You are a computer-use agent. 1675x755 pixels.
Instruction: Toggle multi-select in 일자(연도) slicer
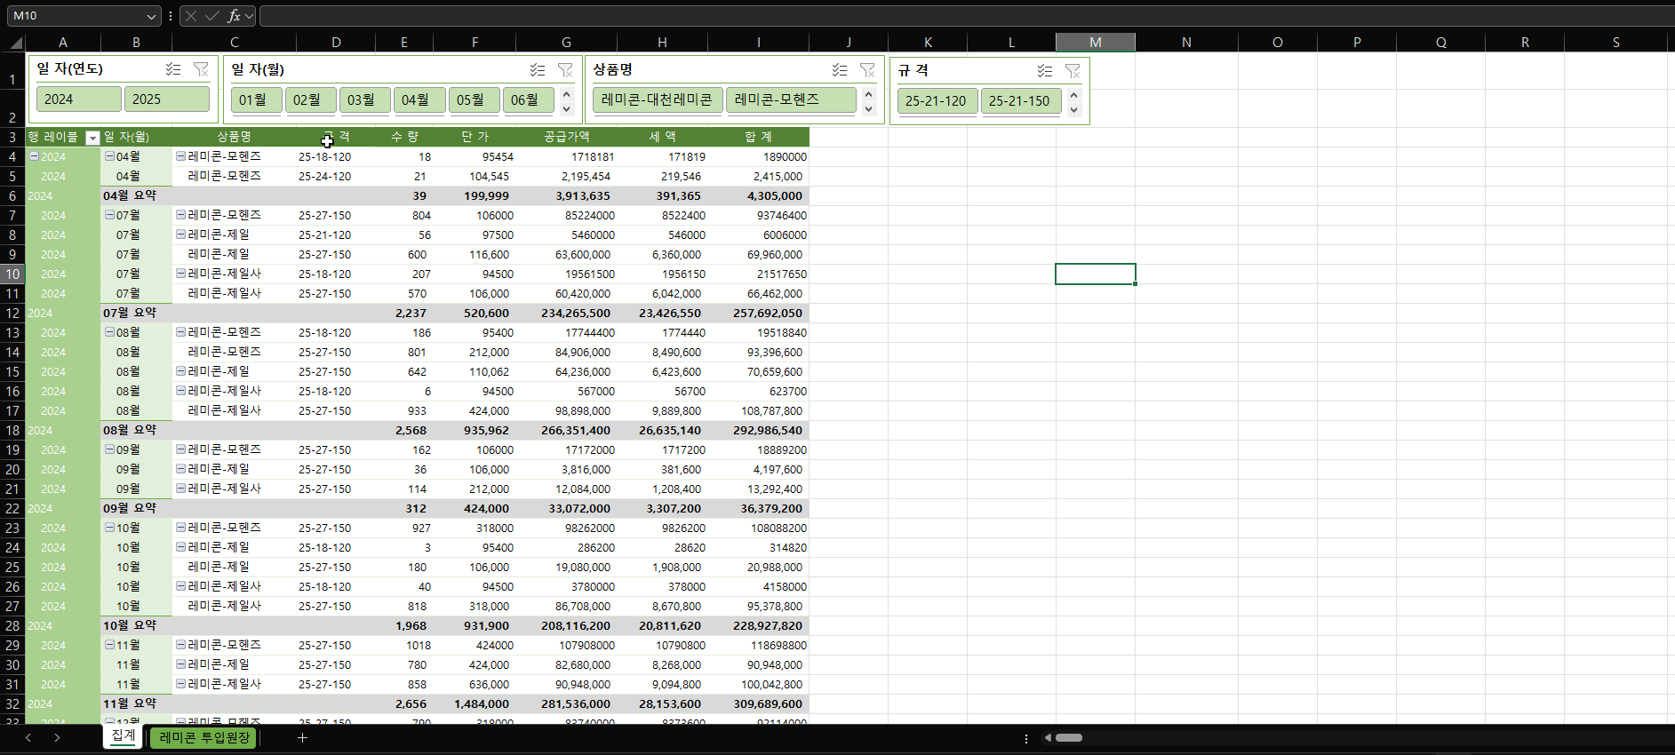(173, 69)
